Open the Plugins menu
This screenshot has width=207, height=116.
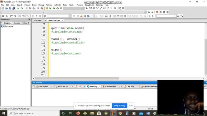pyautogui.click(x=80, y=5)
